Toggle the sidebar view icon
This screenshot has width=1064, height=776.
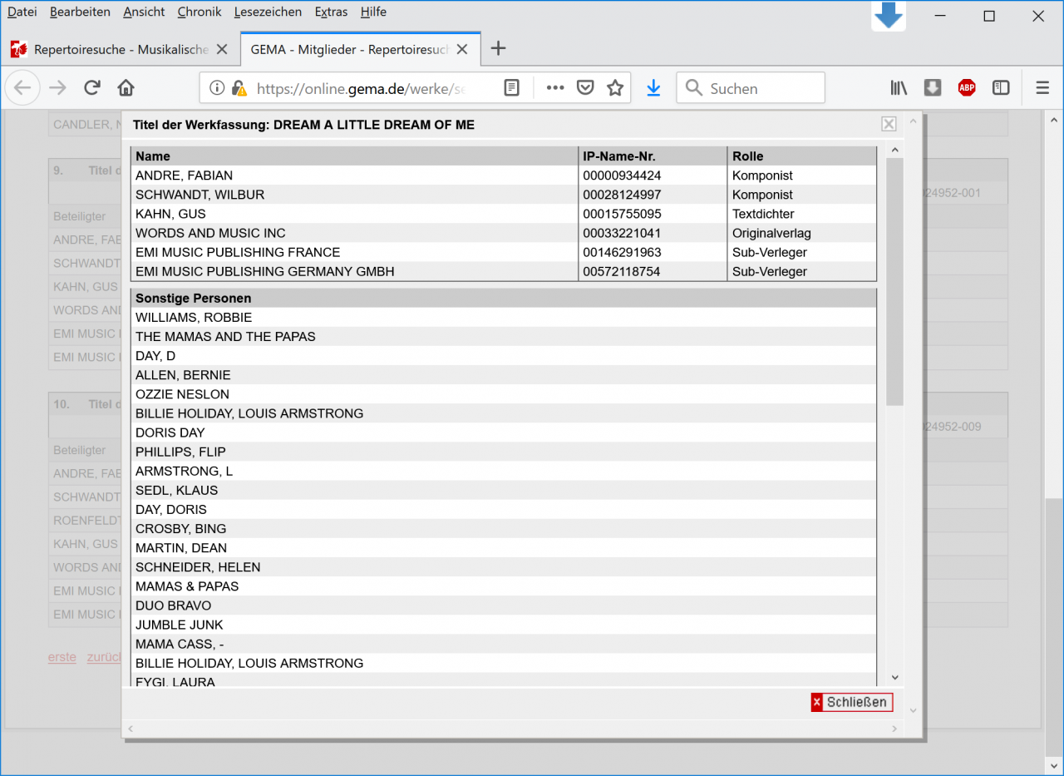pyautogui.click(x=1001, y=88)
